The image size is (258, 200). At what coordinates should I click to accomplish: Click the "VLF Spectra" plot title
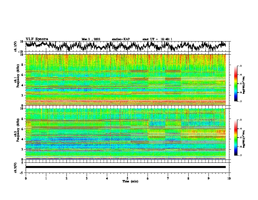pyautogui.click(x=37, y=39)
